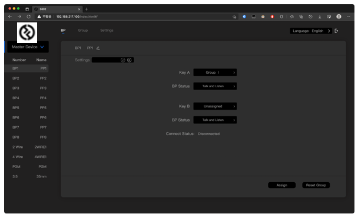The height and width of the screenshot is (217, 358).
Task: Select the BP5 PP5 row
Action: 26,108
